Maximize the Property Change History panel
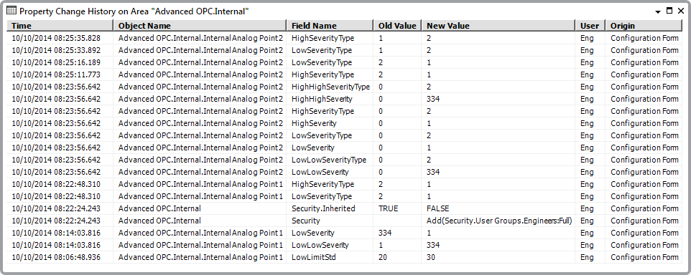 [669, 11]
